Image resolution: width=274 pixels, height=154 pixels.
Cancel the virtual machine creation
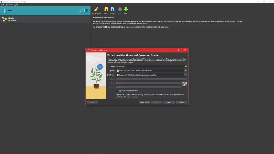pyautogui.click(x=181, y=102)
